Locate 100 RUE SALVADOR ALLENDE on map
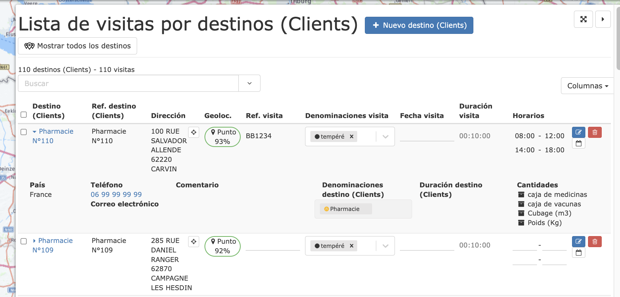Image resolution: width=620 pixels, height=297 pixels. (x=193, y=132)
